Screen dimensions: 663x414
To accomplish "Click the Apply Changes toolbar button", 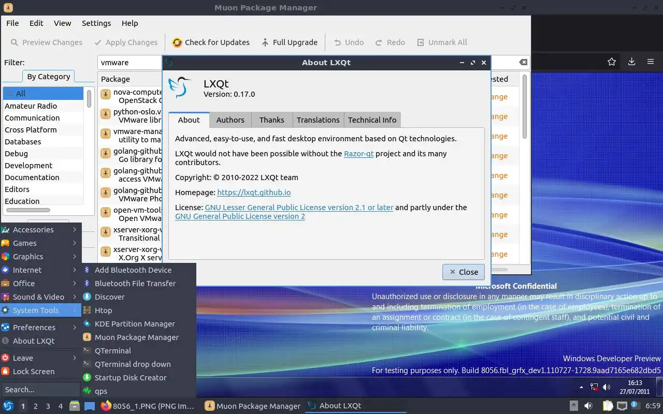I will tap(126, 42).
